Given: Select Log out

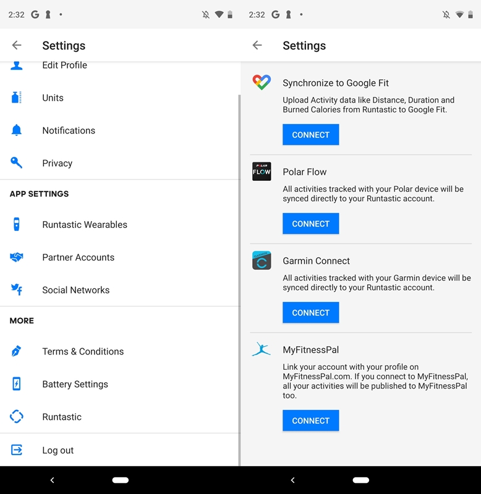Looking at the screenshot, I should pos(120,450).
